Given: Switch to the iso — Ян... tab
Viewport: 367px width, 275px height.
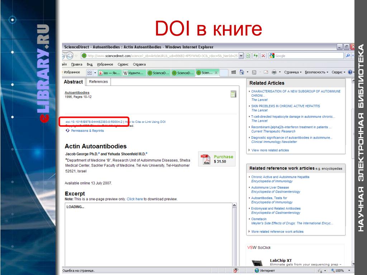Looking at the screenshot, I should tap(110, 73).
